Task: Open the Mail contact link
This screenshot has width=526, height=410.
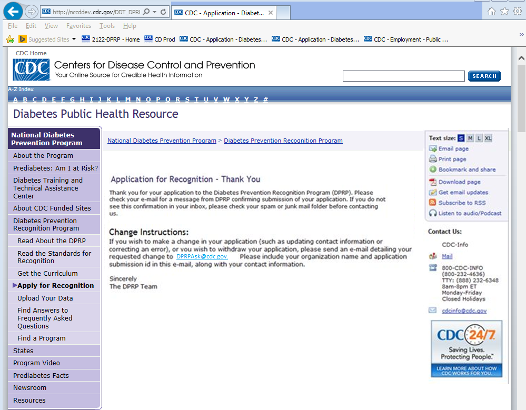Action: [x=447, y=256]
